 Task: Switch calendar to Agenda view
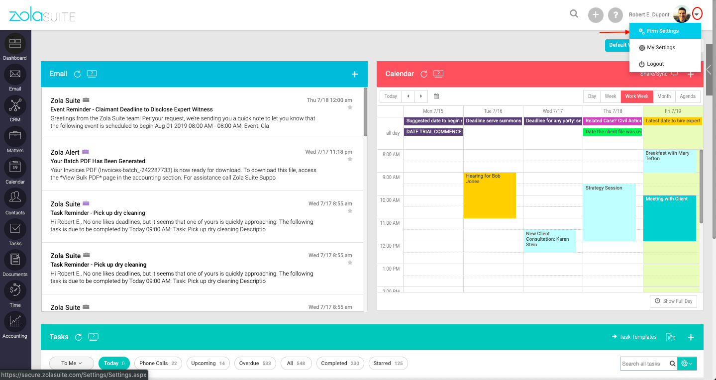click(x=688, y=96)
